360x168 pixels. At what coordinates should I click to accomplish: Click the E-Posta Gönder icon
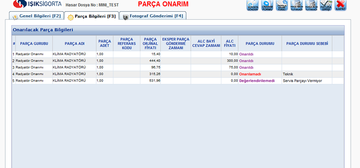coord(252,5)
